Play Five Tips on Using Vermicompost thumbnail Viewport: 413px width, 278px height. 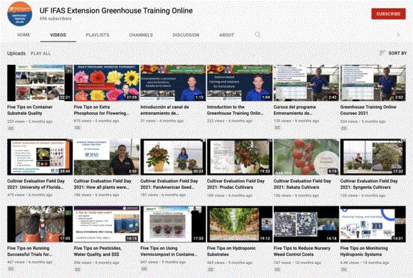pyautogui.click(x=173, y=224)
